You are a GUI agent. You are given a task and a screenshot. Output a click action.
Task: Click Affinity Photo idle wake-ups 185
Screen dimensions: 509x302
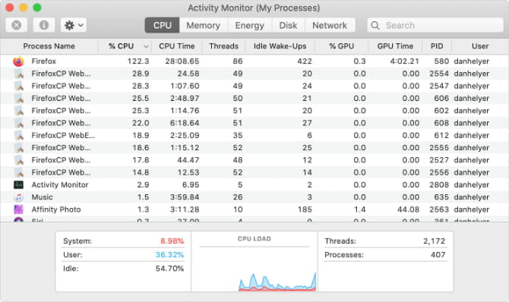(x=305, y=209)
